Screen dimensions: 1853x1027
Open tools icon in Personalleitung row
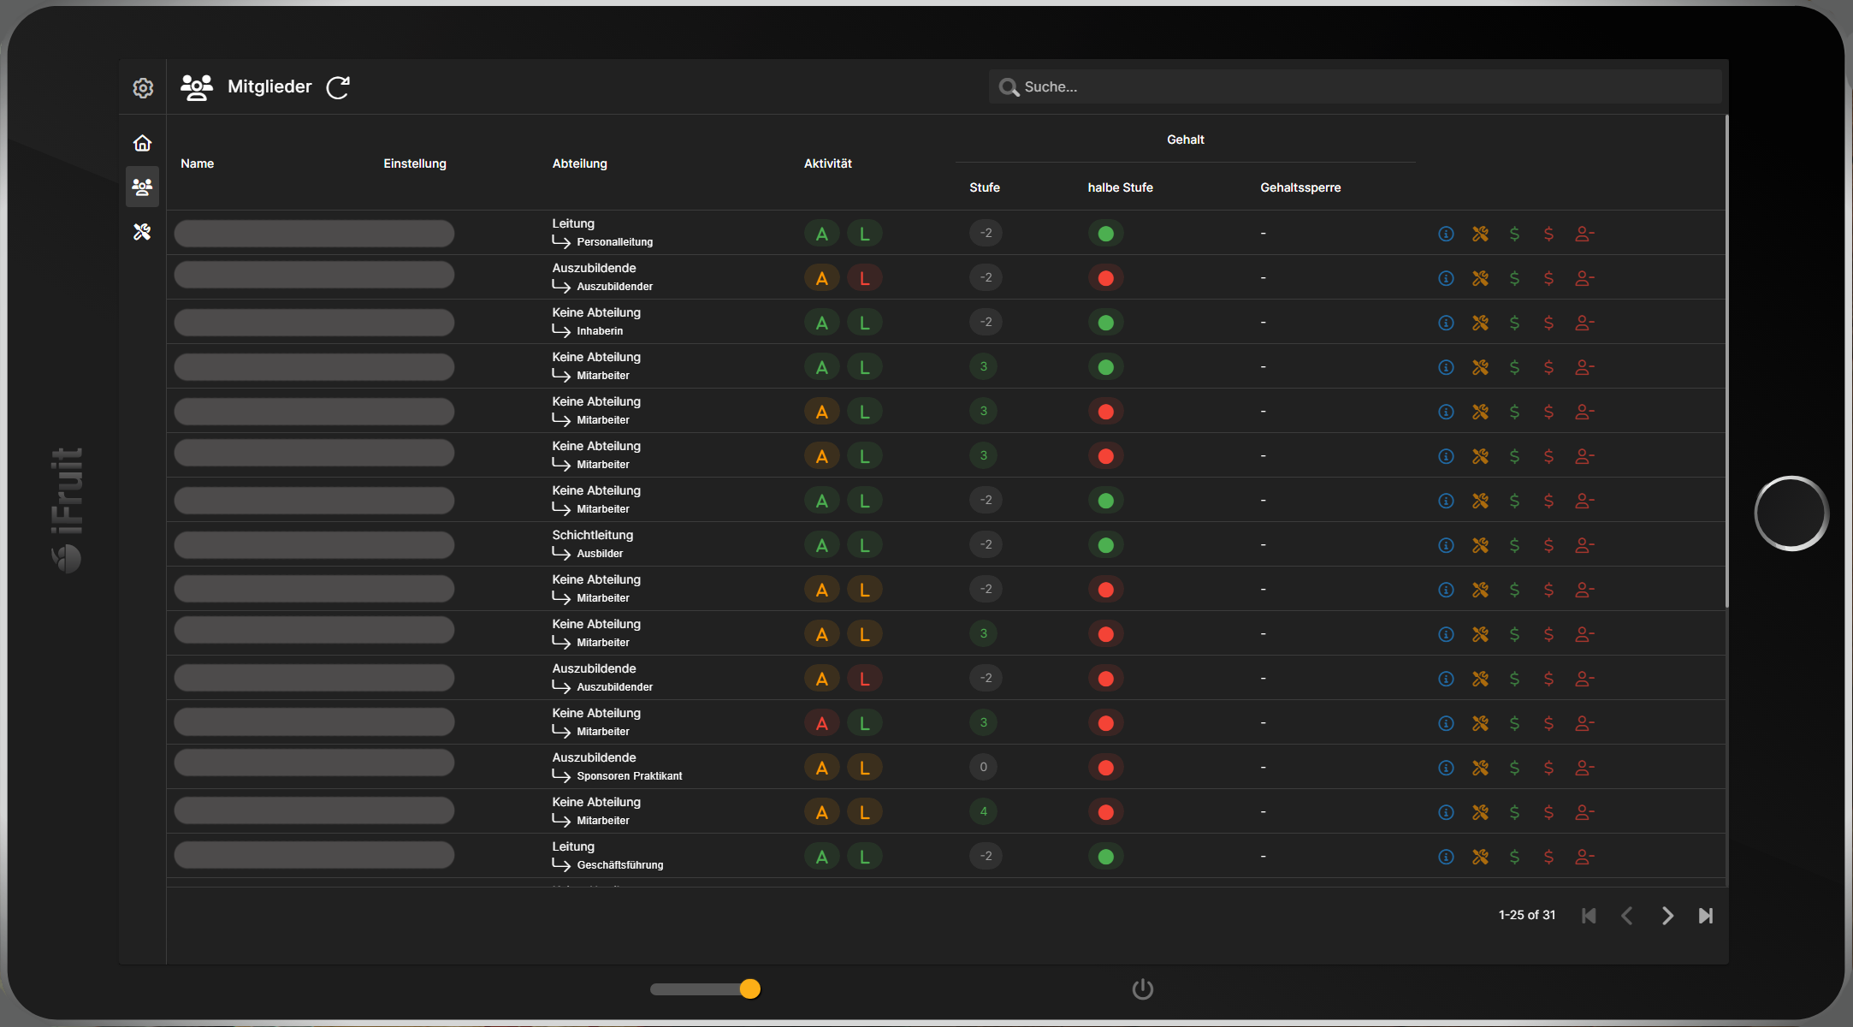(x=1480, y=234)
